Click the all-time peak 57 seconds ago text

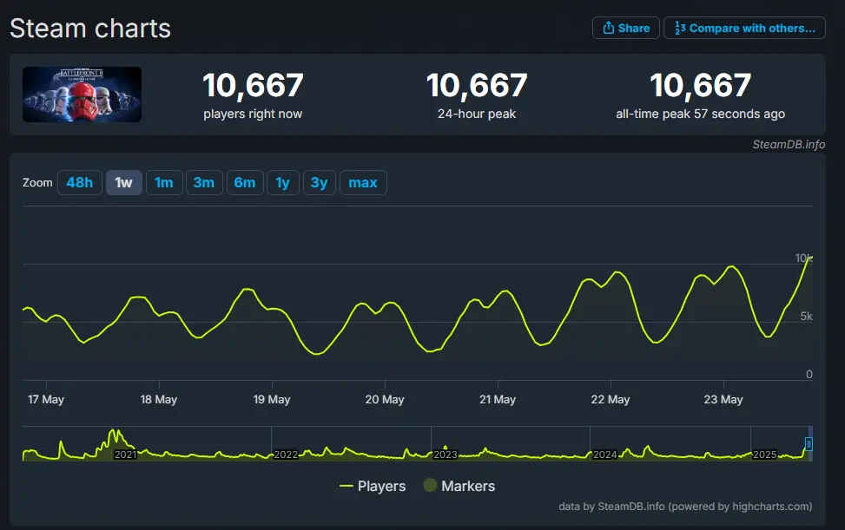coord(700,114)
